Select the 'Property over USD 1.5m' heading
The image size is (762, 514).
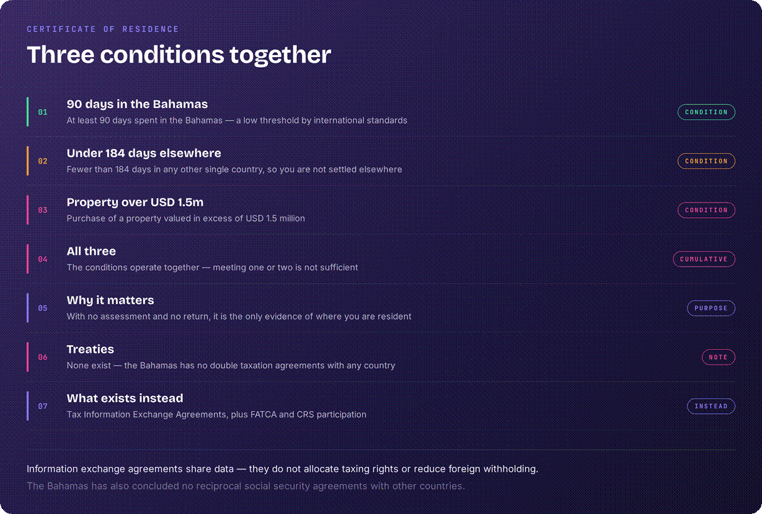tap(135, 202)
